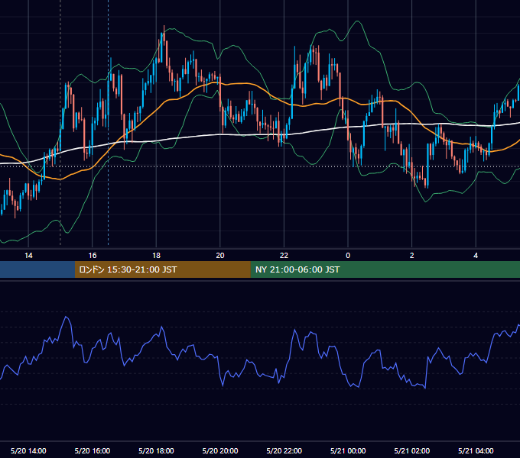Click the 22 hour label on price chart axis
520x458 pixels.
point(284,256)
